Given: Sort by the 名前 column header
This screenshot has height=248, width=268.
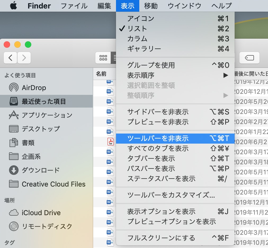Looking at the screenshot, I should [x=101, y=74].
